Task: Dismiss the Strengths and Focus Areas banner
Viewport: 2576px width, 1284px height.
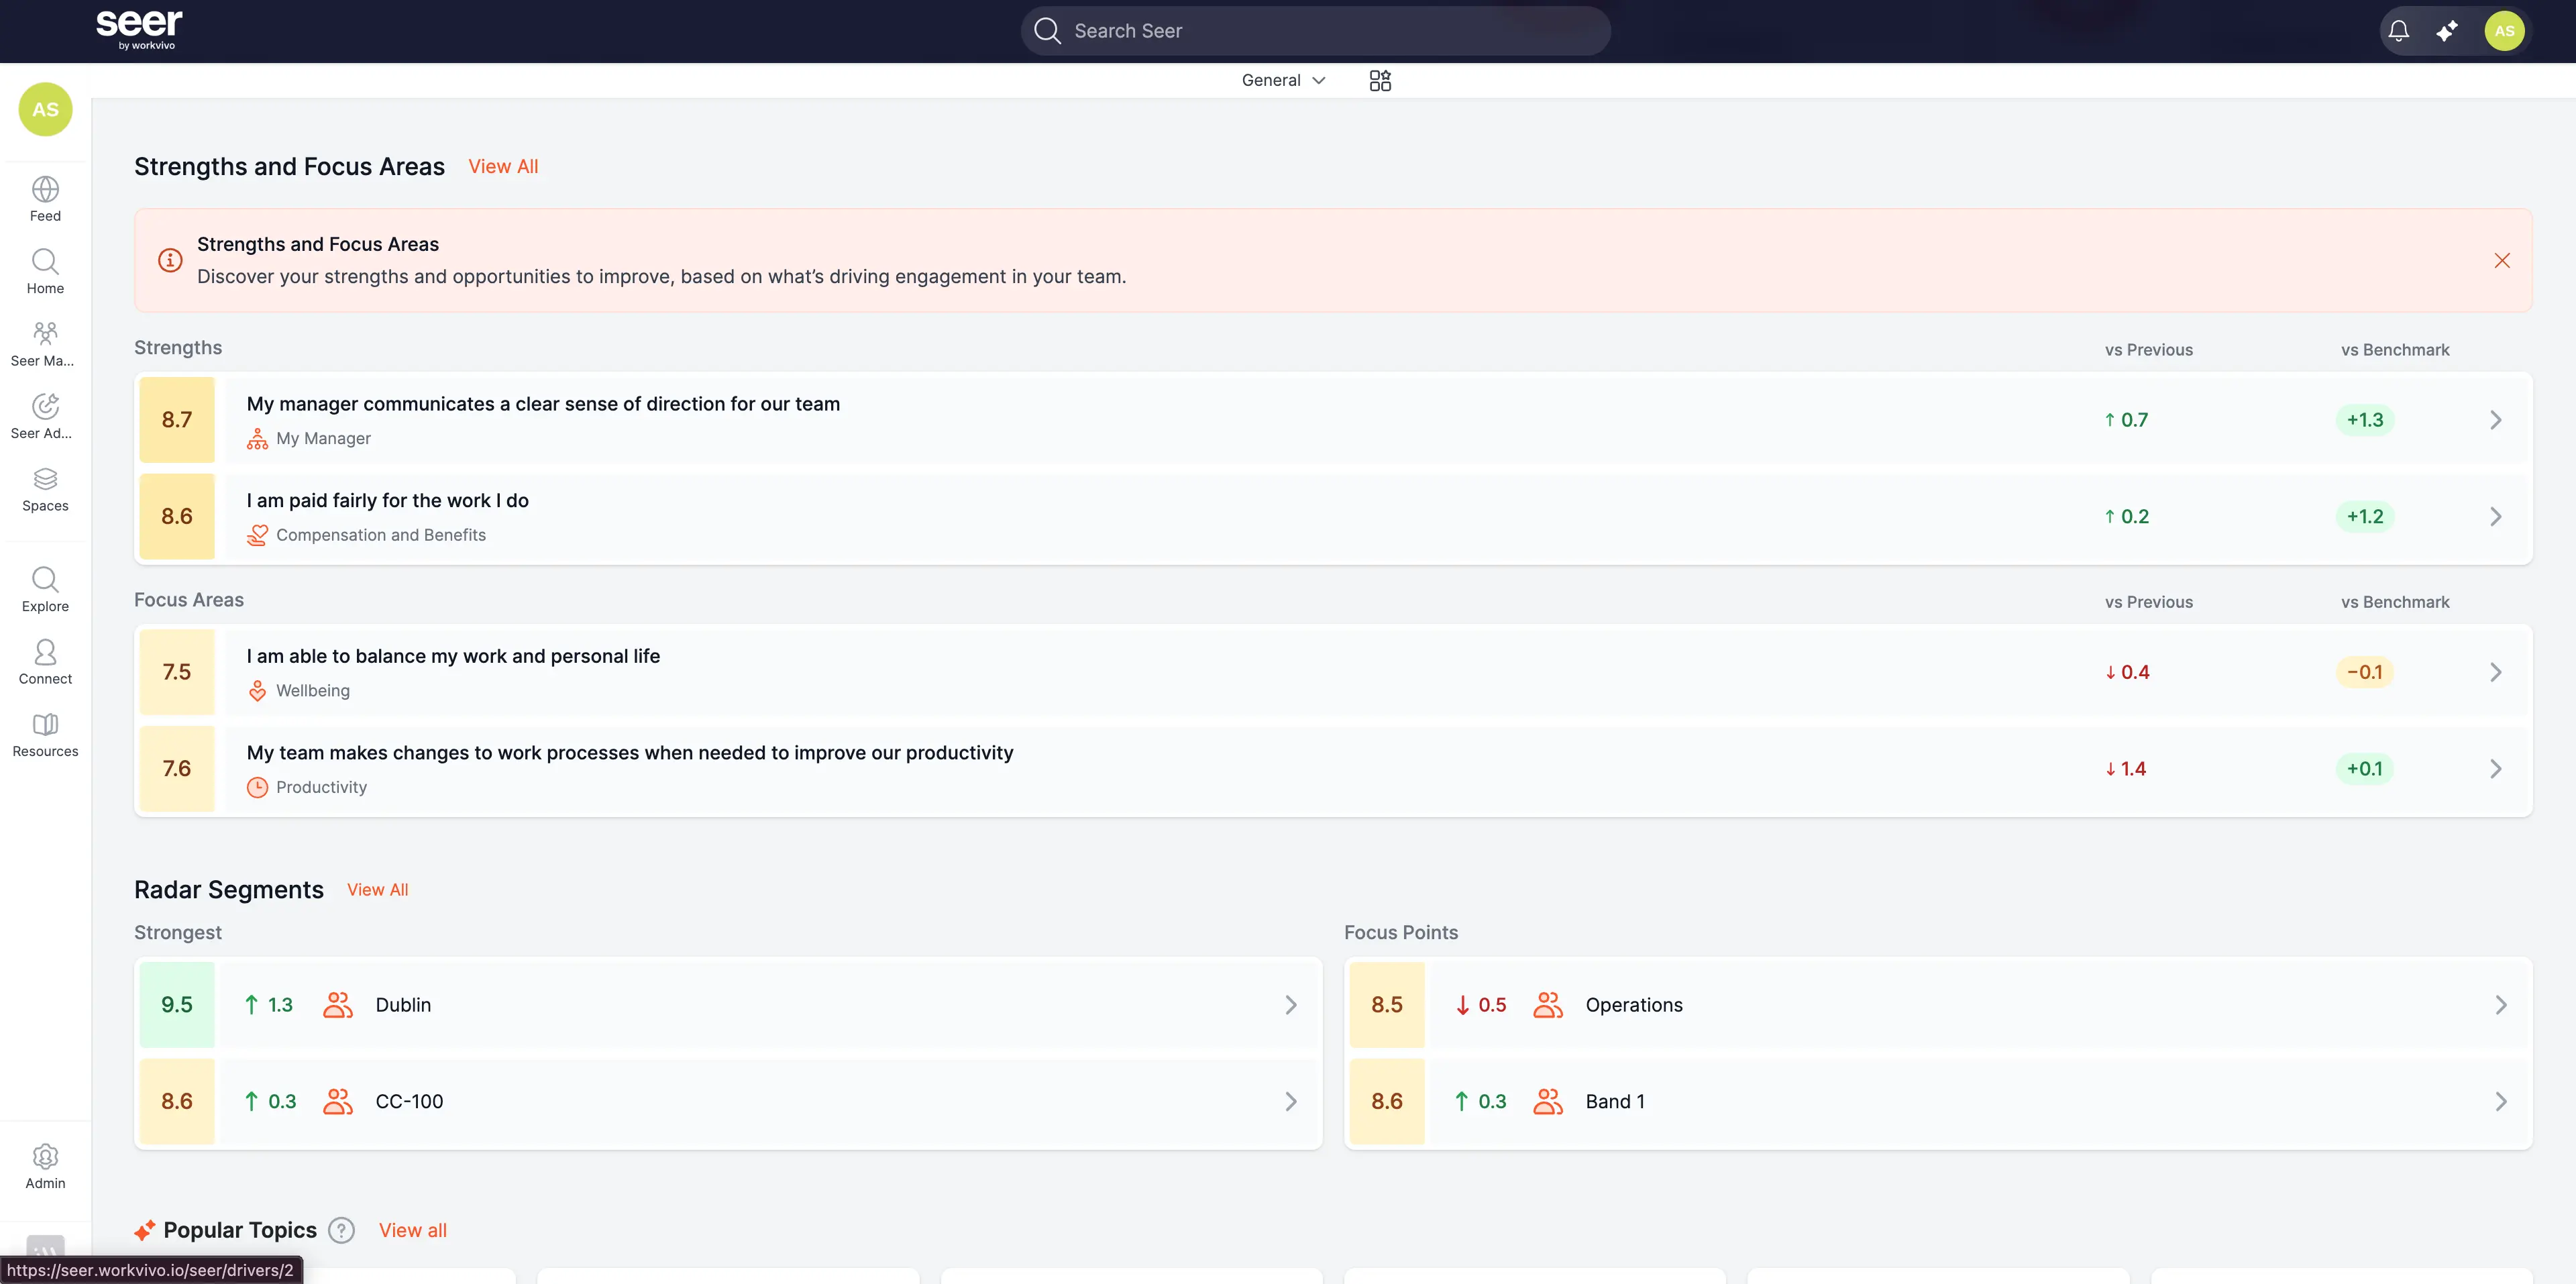Action: click(2502, 260)
